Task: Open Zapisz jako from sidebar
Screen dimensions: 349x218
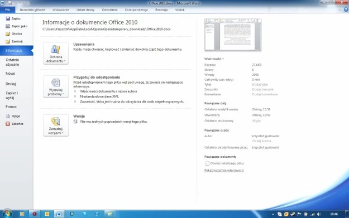Action: click(x=16, y=26)
